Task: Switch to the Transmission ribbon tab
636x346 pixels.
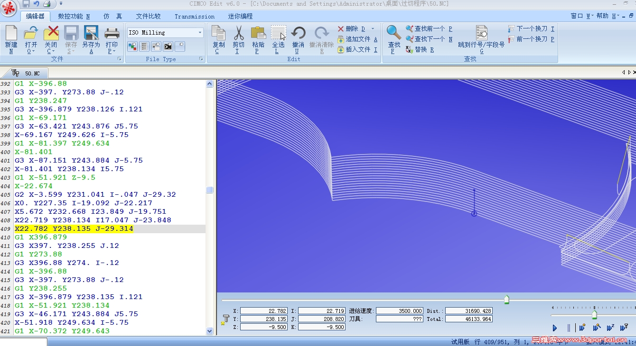Action: (x=195, y=16)
